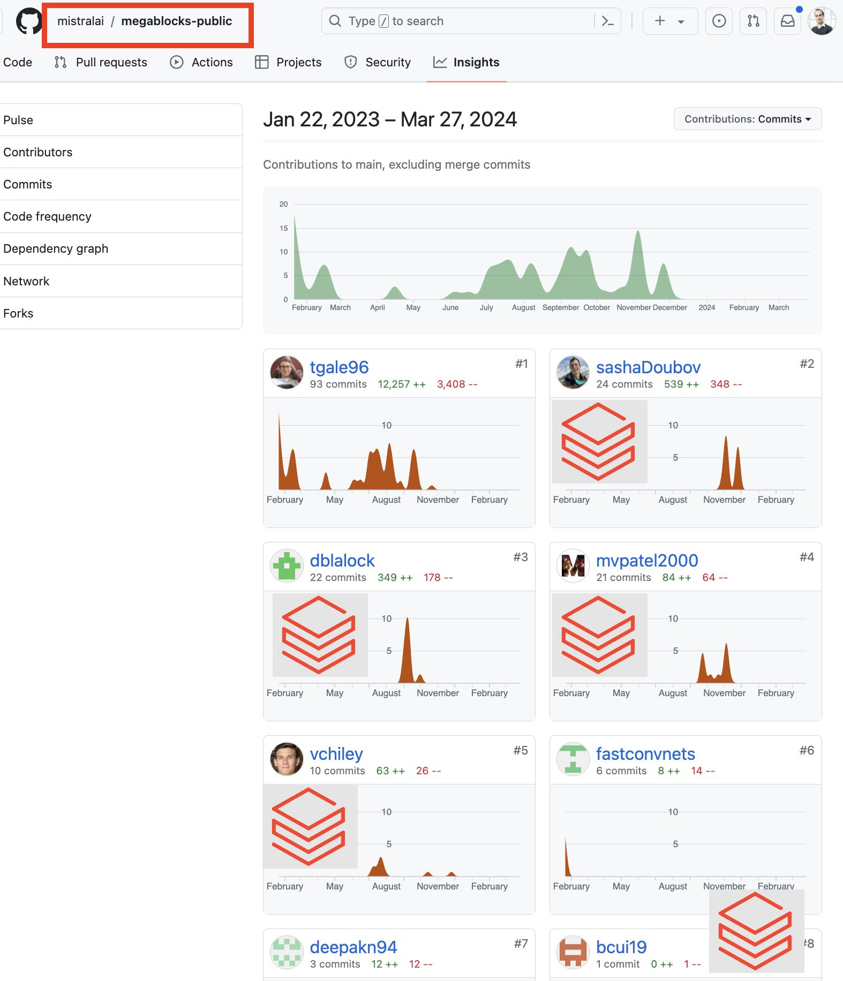Open Commits in the insights sidebar

coord(121,184)
